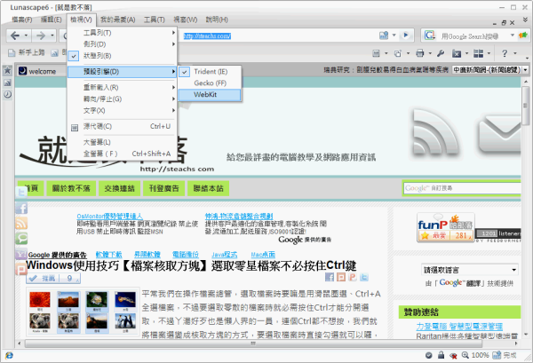Open the history clock sidebar panel
The height and width of the screenshot is (363, 533).
8,94
